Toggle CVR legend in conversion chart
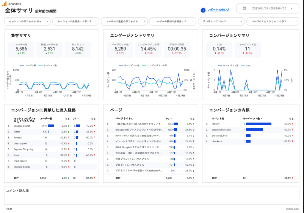Image resolution: width=304 pixels, height=213 pixels. point(246,65)
